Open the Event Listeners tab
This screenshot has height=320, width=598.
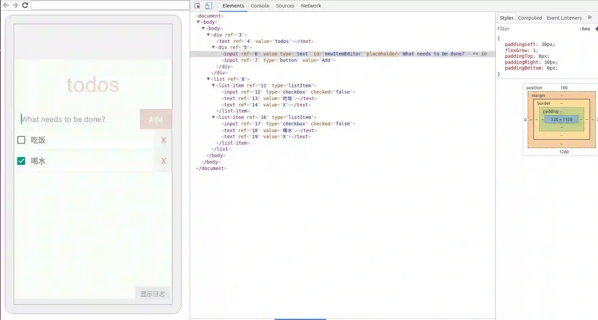point(564,18)
